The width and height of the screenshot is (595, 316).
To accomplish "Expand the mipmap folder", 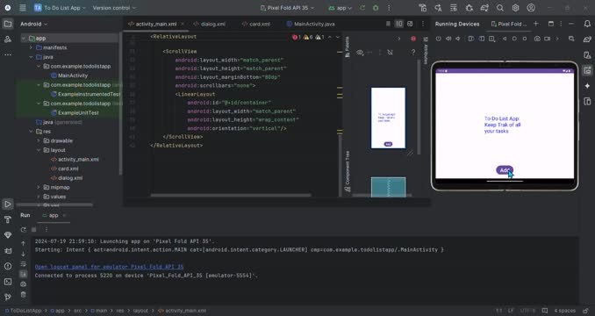I will [39, 187].
